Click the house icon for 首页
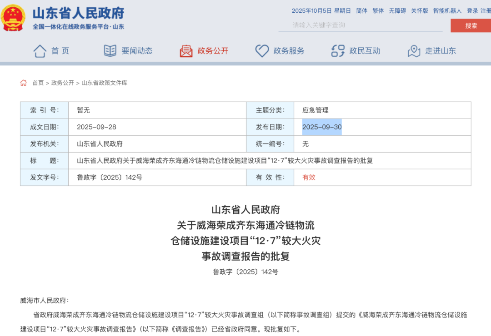This screenshot has width=491, height=336. pyautogui.click(x=40, y=51)
